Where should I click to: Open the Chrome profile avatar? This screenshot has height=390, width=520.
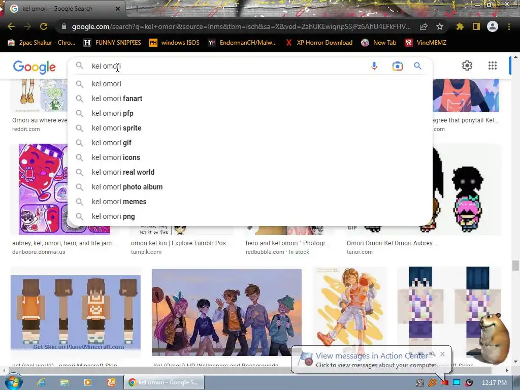point(493,26)
